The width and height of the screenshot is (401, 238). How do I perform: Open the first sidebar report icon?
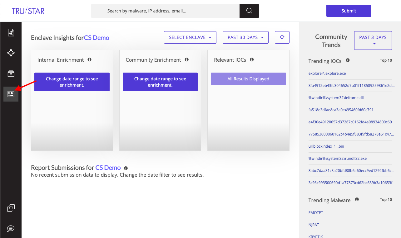point(11,32)
